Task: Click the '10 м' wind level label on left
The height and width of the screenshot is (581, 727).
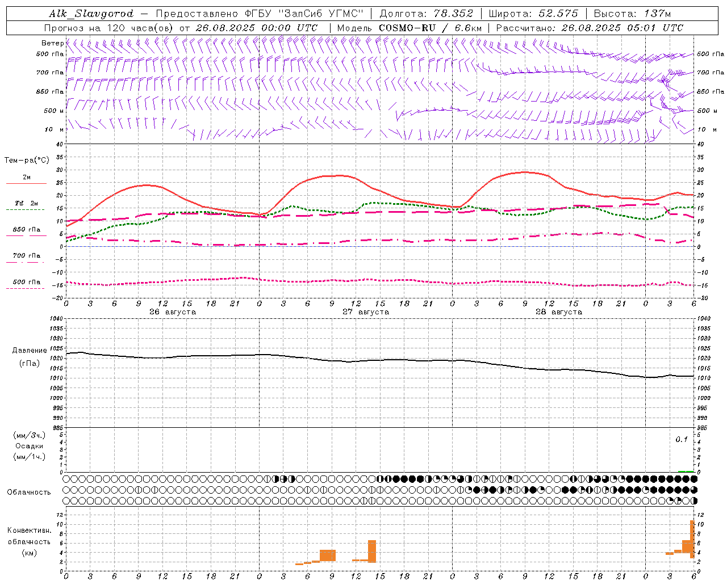Action: (x=54, y=129)
